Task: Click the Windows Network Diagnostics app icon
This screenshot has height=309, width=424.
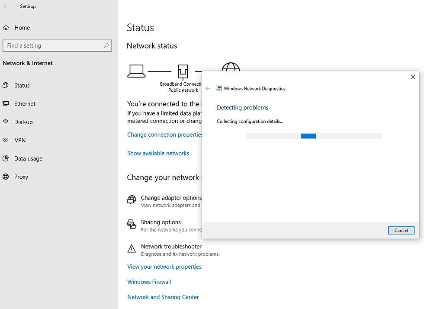Action: coord(219,88)
